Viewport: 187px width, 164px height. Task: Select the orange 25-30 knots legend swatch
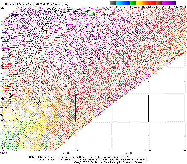click(146, 3)
